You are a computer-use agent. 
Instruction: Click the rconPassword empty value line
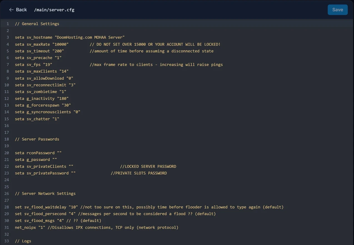tap(38, 153)
